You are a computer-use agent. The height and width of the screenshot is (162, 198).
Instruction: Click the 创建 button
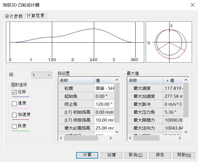tap(111, 155)
